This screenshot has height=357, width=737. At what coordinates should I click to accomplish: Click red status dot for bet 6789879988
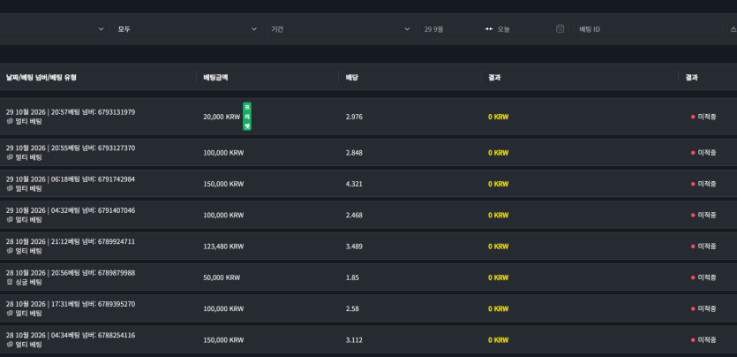pyautogui.click(x=693, y=277)
